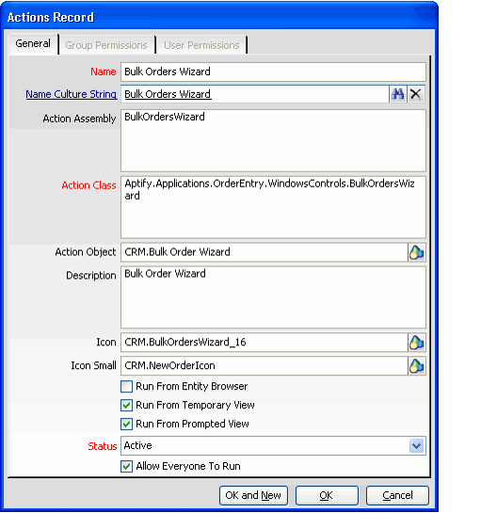
Task: Expand the Status dropdown arrow
Action: coord(417,446)
